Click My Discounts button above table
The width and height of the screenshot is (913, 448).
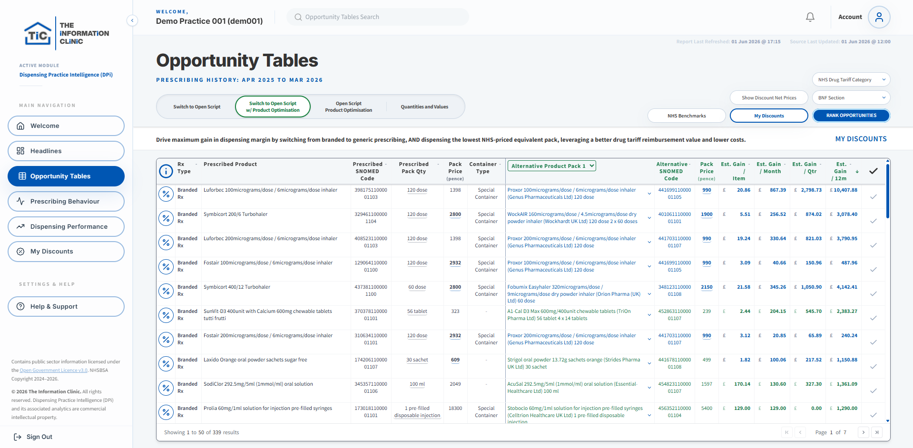[x=769, y=116]
